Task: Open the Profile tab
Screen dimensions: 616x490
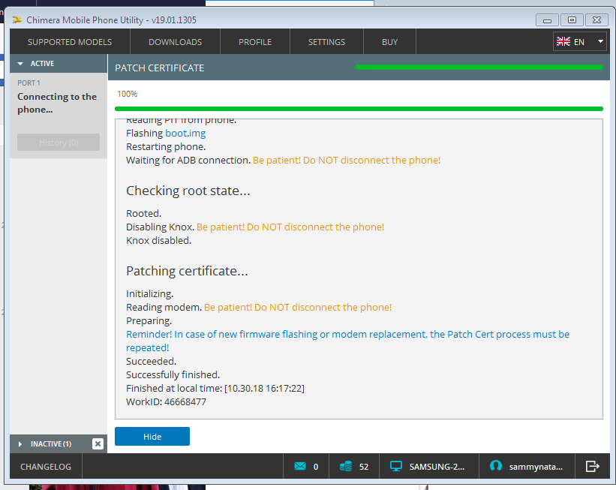Action: point(255,42)
